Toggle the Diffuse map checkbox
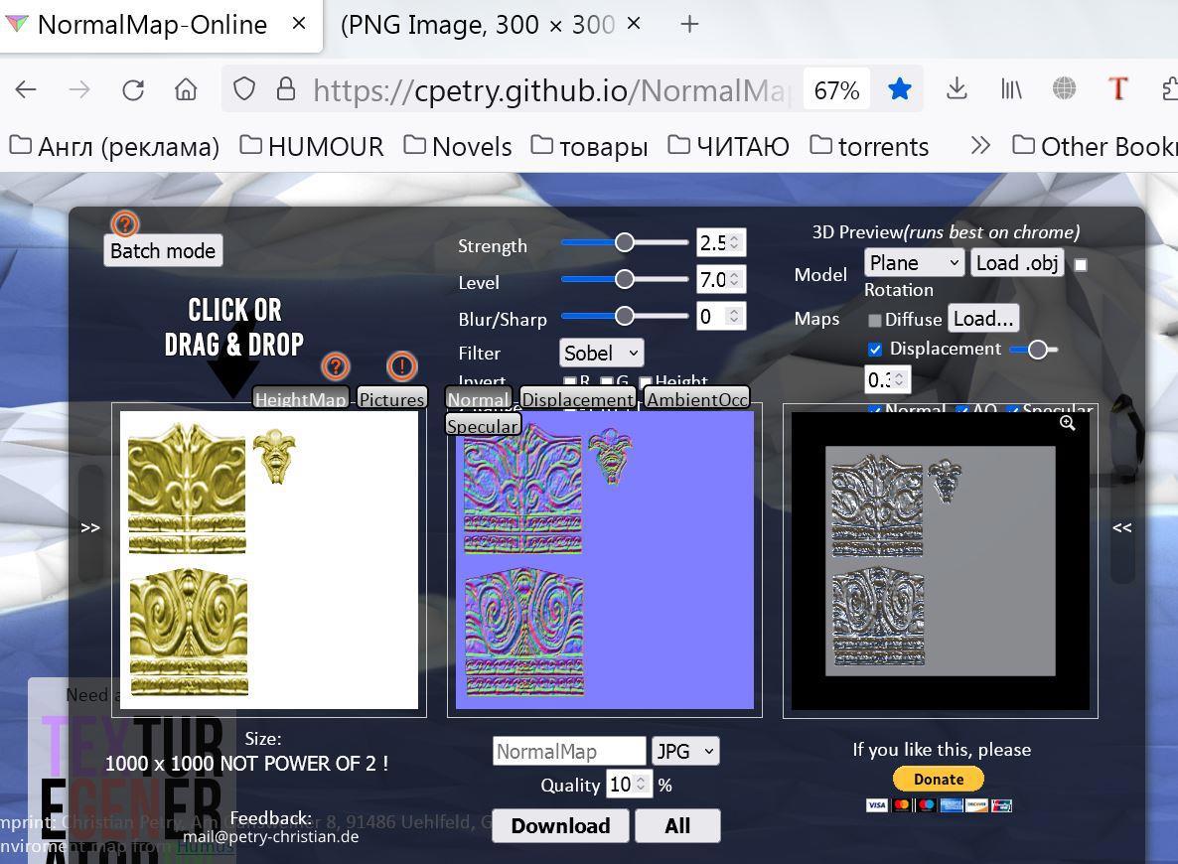The height and width of the screenshot is (864, 1178). (875, 320)
